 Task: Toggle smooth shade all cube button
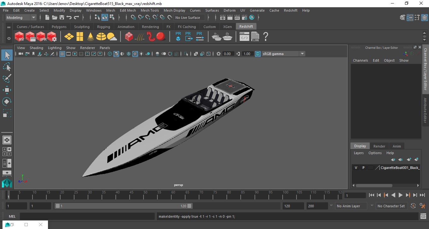pos(116,54)
